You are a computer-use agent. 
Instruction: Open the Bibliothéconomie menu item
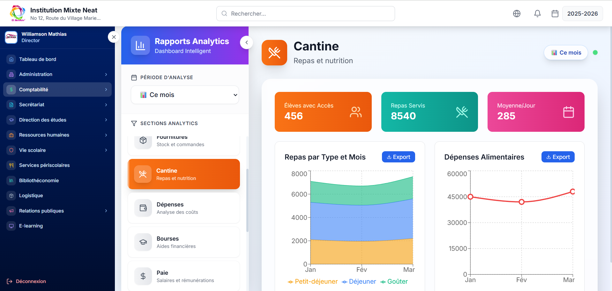(39, 181)
